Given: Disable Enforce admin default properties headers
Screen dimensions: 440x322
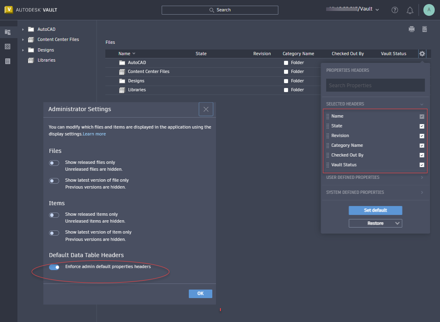Looking at the screenshot, I should 54,267.
